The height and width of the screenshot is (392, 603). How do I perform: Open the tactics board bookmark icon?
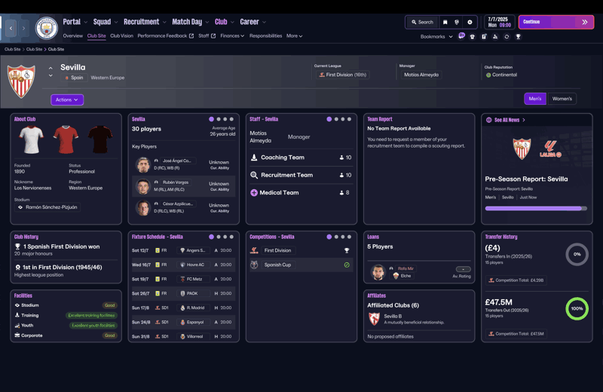[484, 36]
